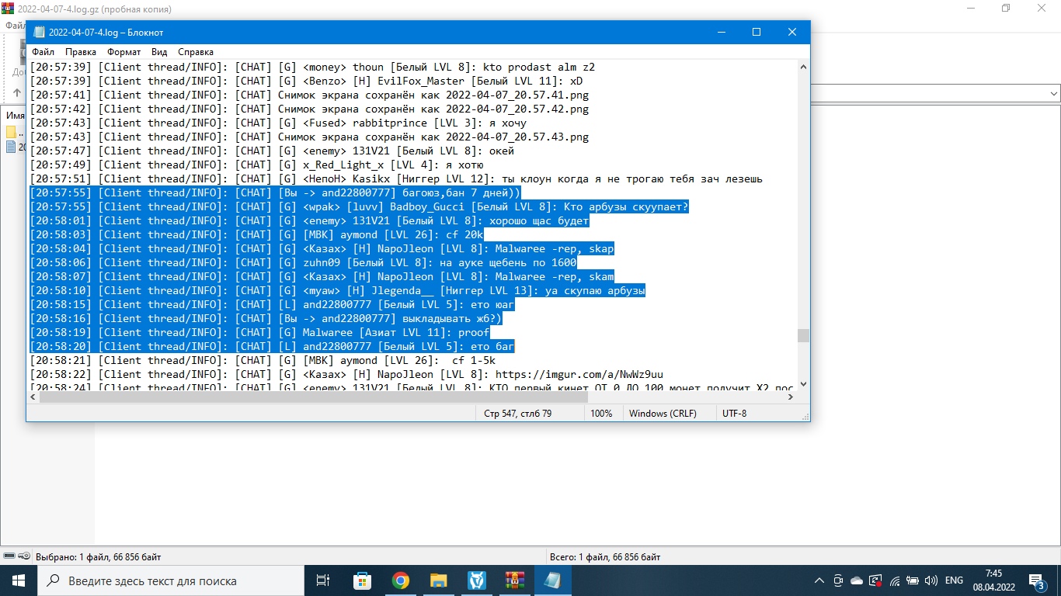
Task: Open the Вид menu in Notepad
Action: pos(159,52)
